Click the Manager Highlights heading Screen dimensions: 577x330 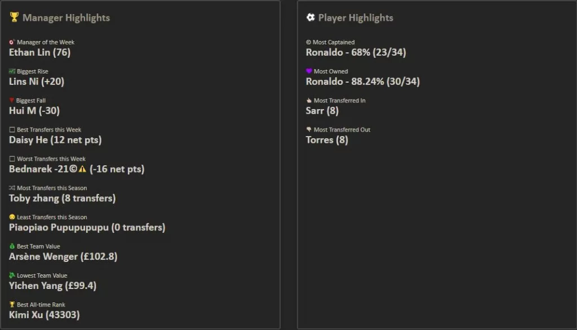pos(66,17)
